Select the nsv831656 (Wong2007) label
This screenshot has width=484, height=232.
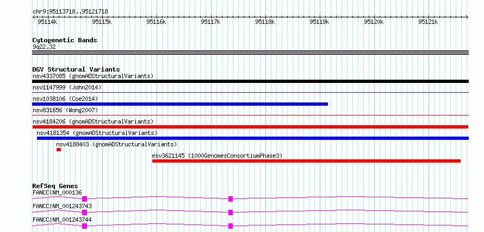(65, 110)
